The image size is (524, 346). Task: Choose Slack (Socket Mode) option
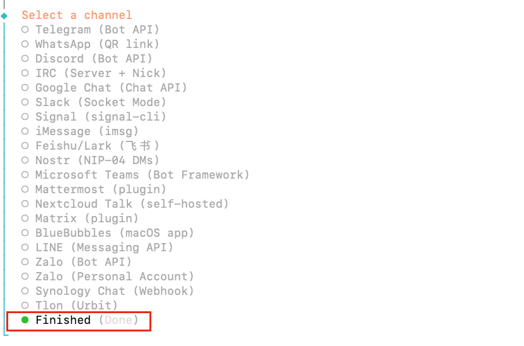[100, 102]
